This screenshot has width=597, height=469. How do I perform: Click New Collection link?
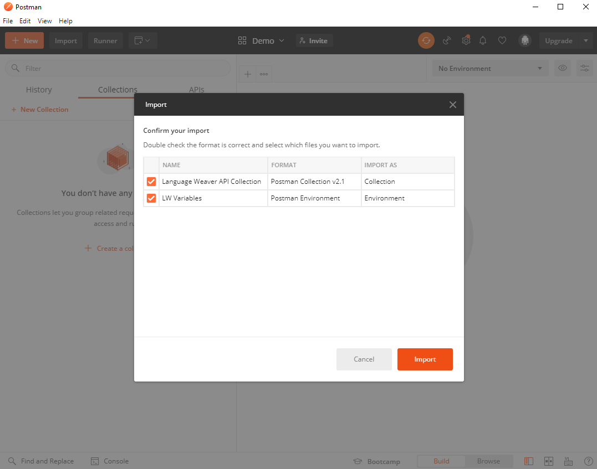click(x=39, y=110)
